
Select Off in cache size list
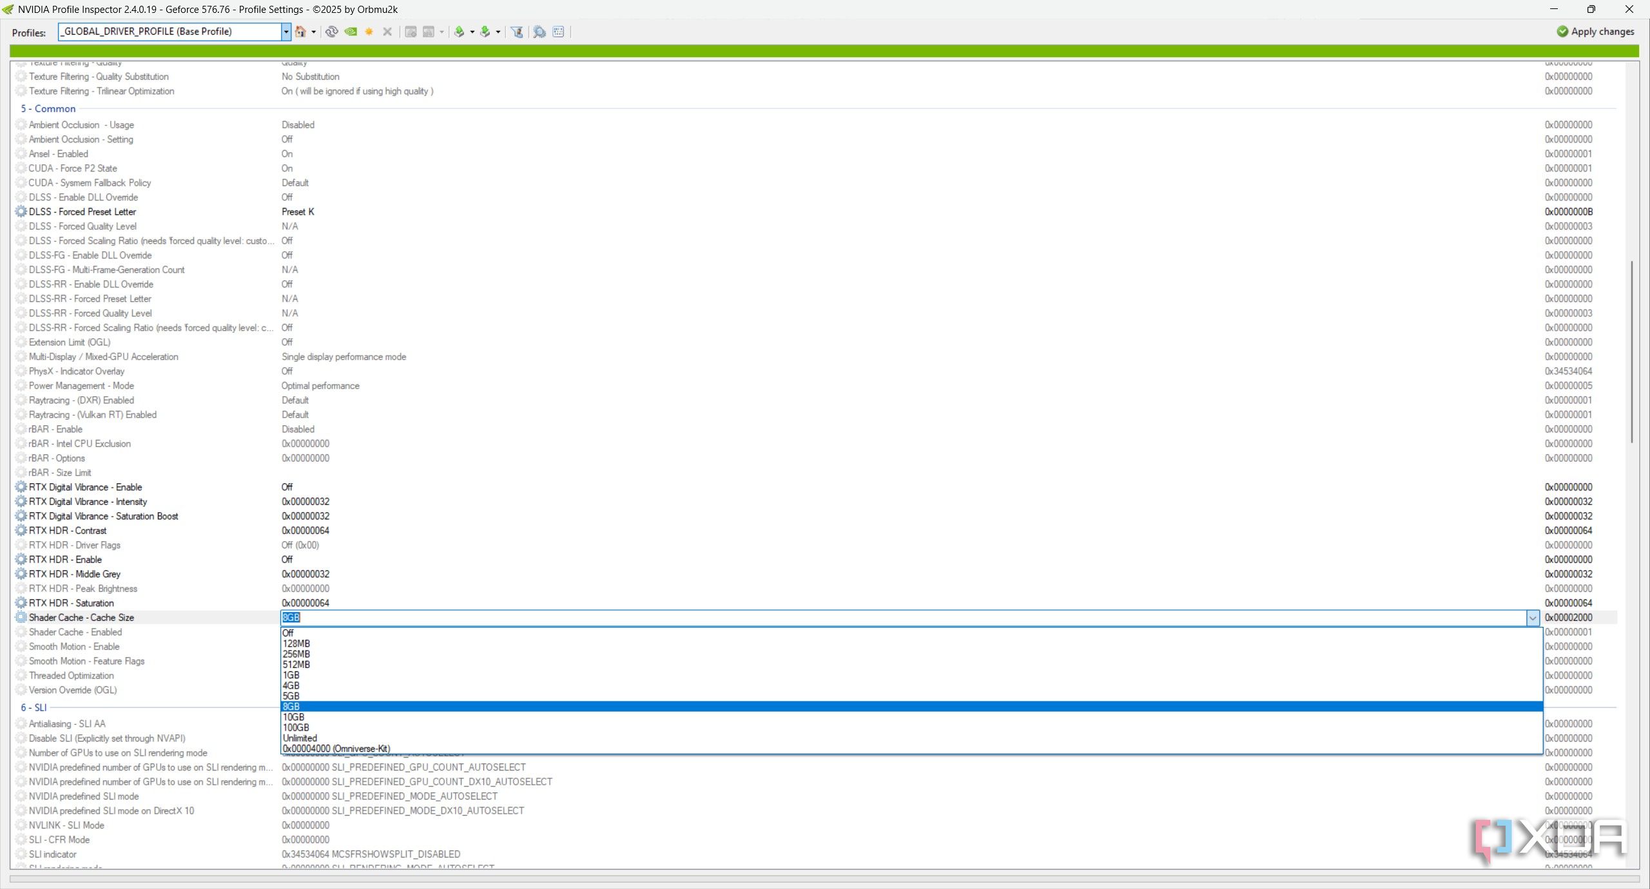tap(911, 633)
